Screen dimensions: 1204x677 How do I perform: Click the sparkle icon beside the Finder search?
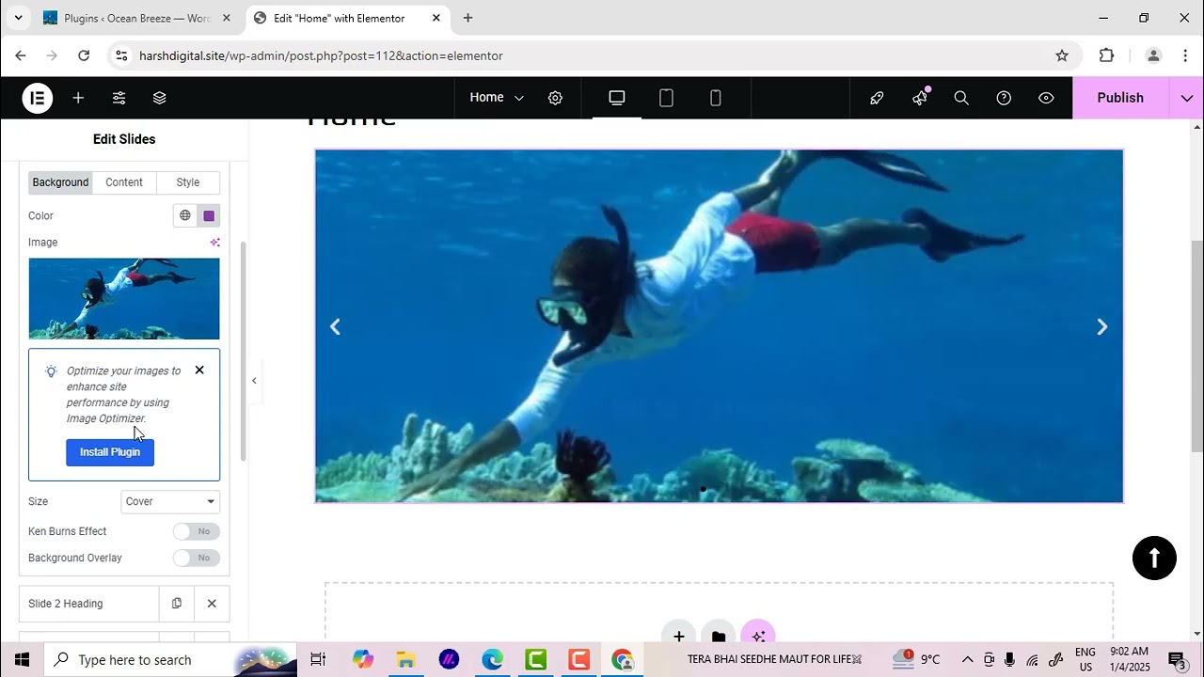pos(920,98)
